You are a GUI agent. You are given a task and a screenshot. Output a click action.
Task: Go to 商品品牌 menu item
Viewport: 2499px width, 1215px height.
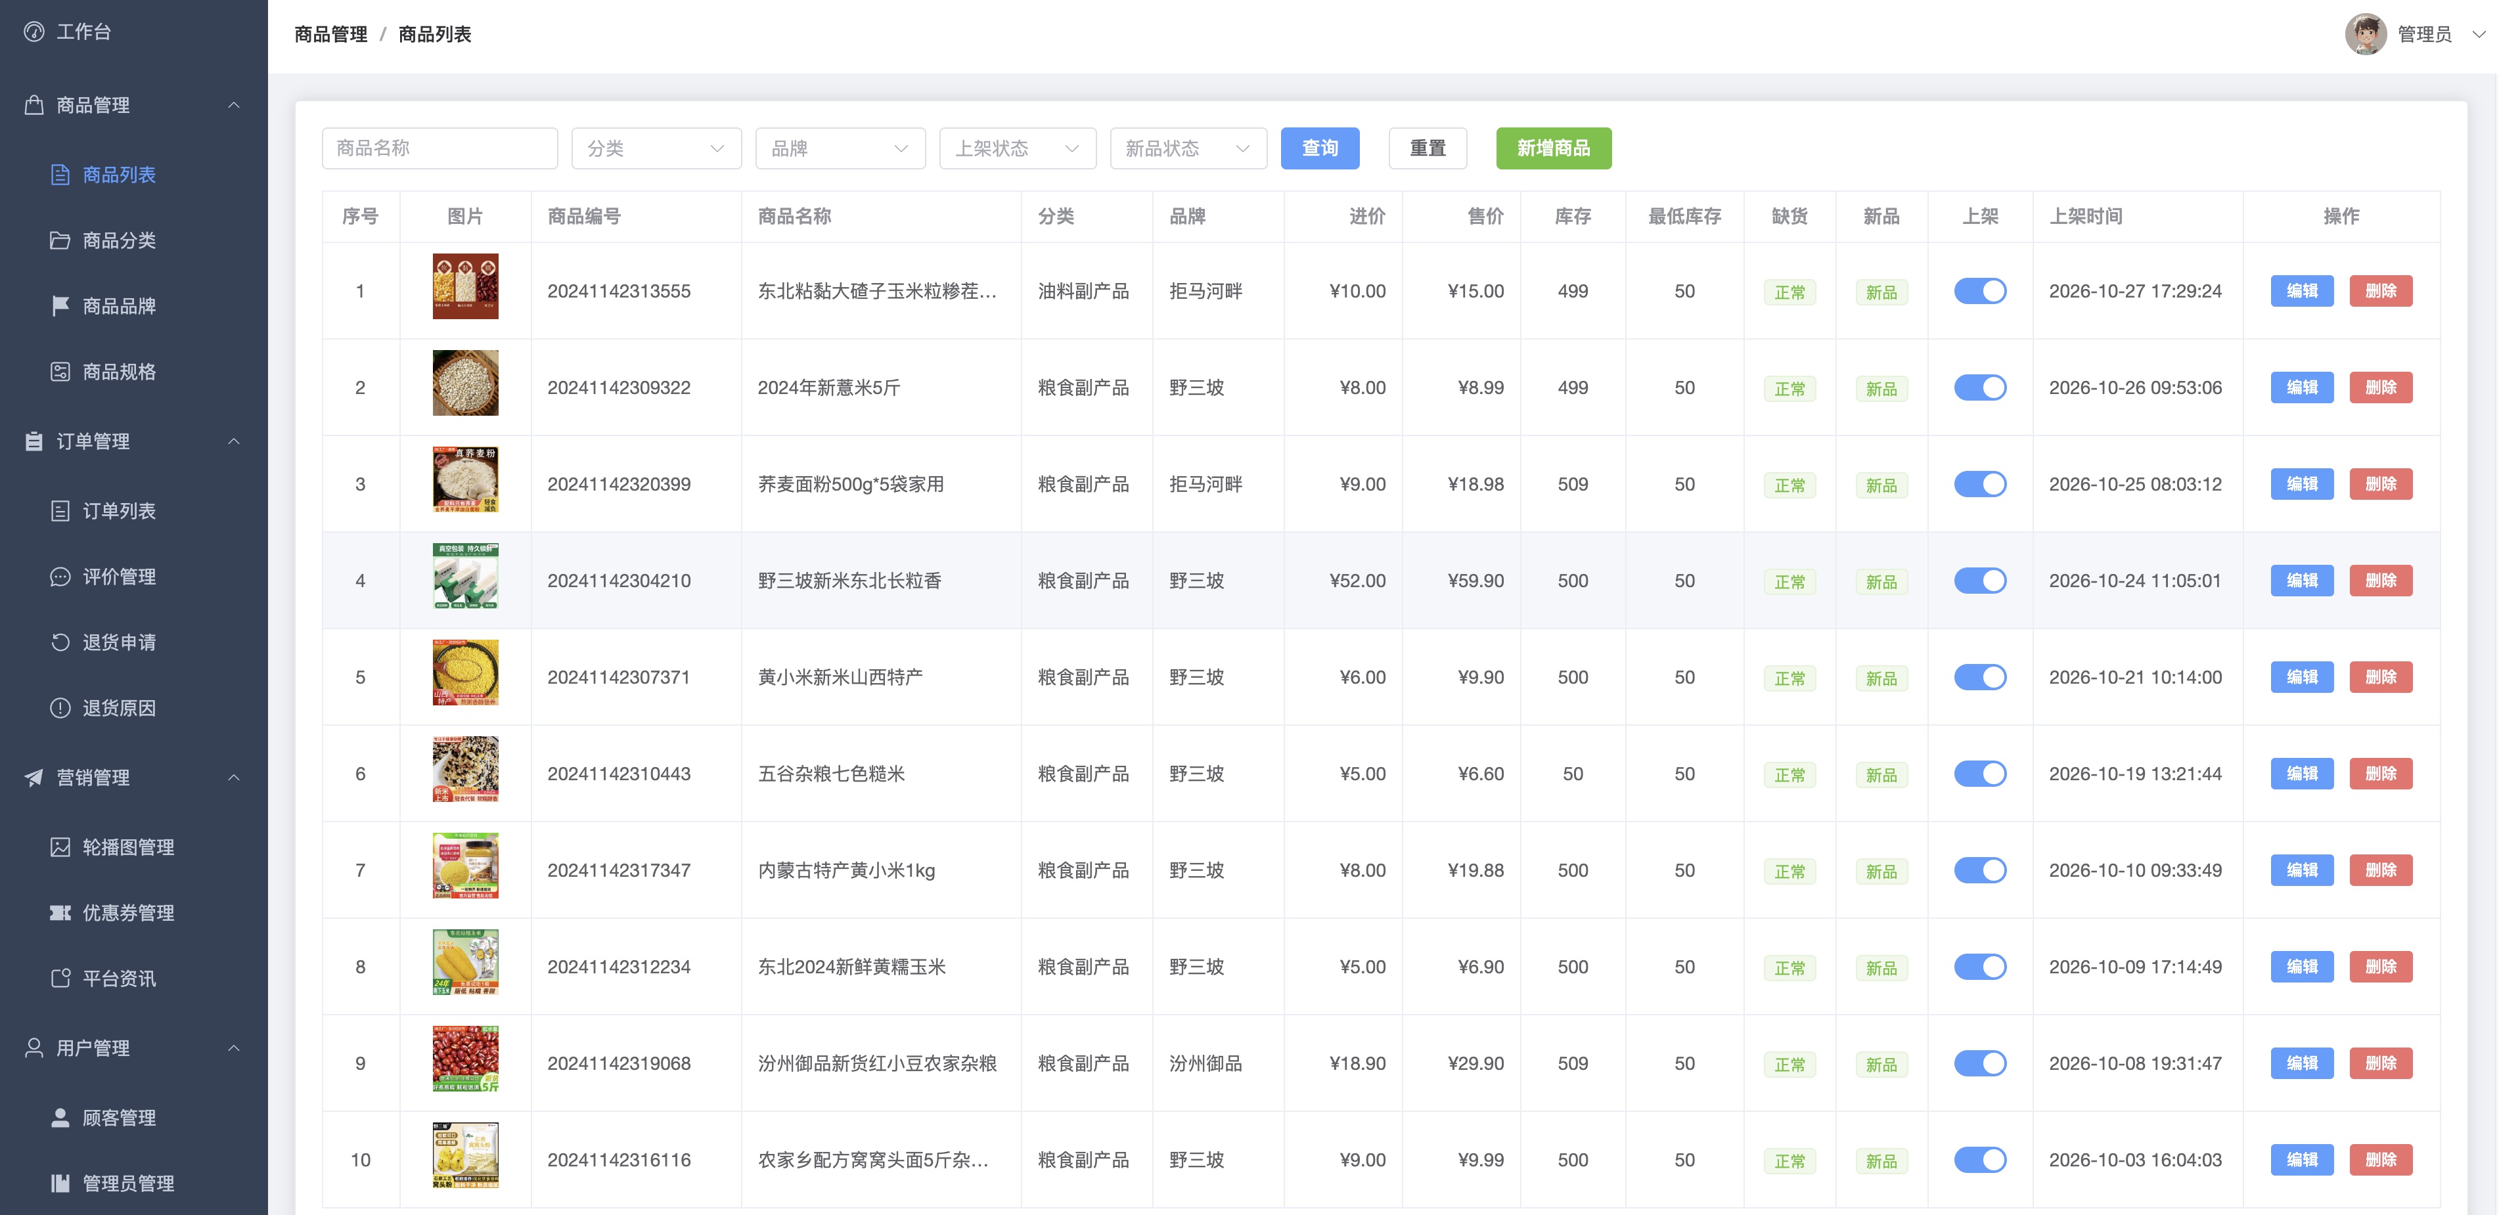pos(134,307)
